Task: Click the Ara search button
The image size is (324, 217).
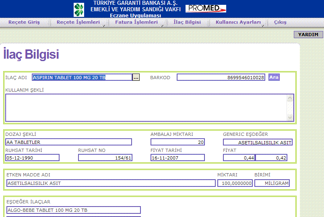Action: pyautogui.click(x=274, y=77)
